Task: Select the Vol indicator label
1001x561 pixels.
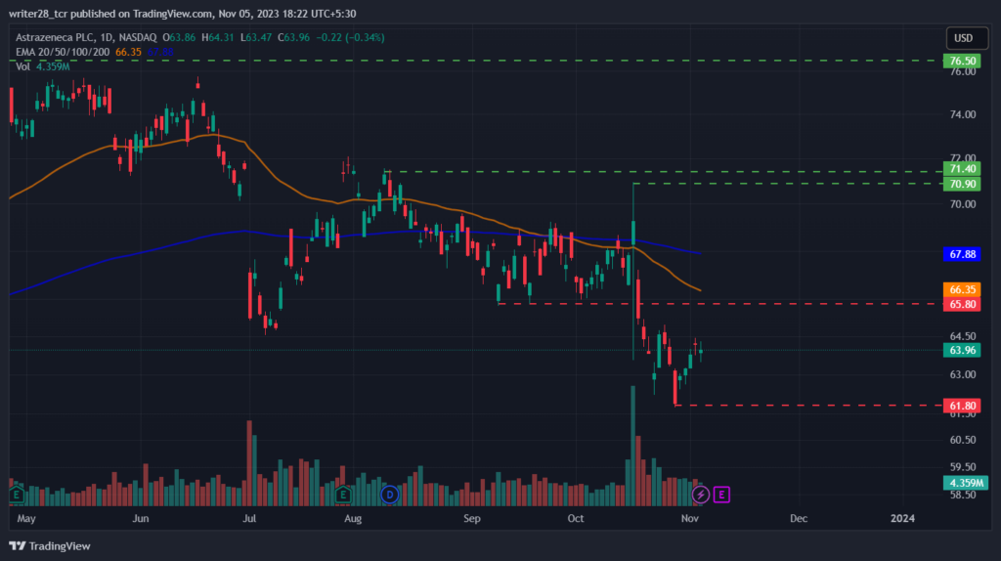Action: click(22, 66)
